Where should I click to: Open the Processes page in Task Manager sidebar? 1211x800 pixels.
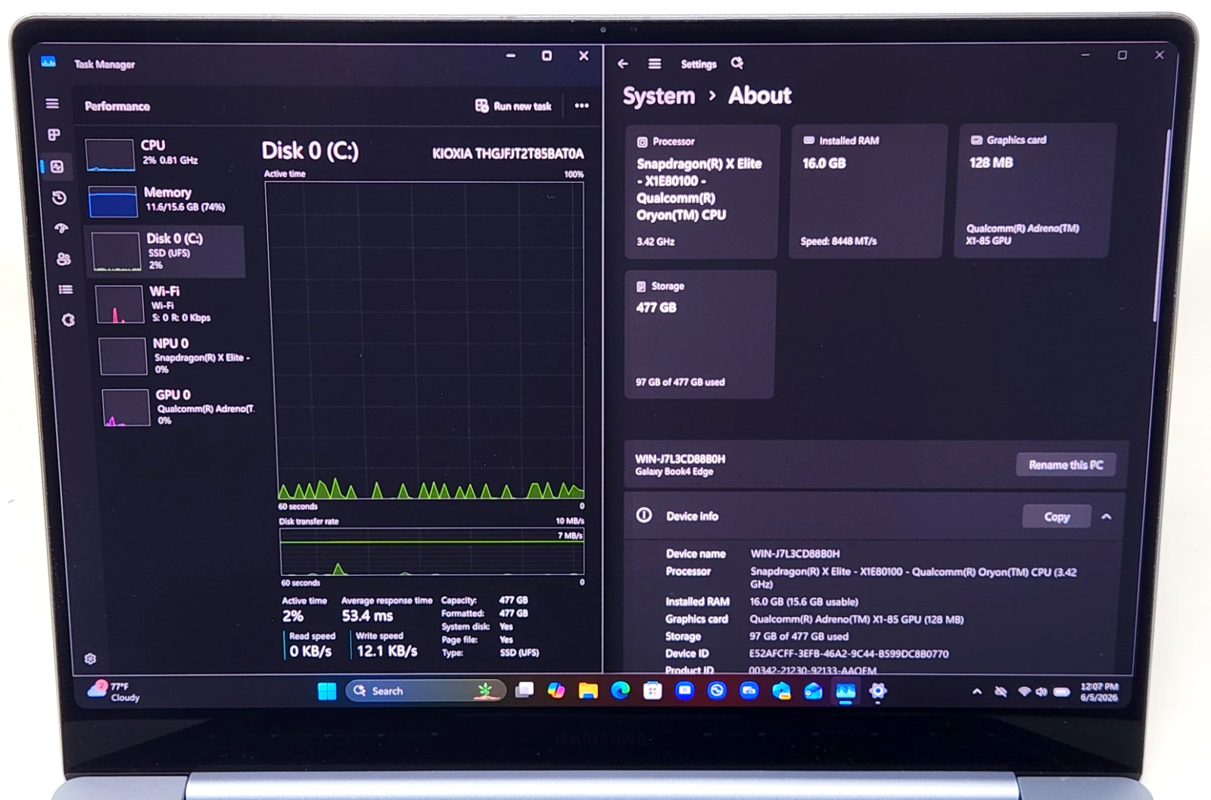point(54,135)
